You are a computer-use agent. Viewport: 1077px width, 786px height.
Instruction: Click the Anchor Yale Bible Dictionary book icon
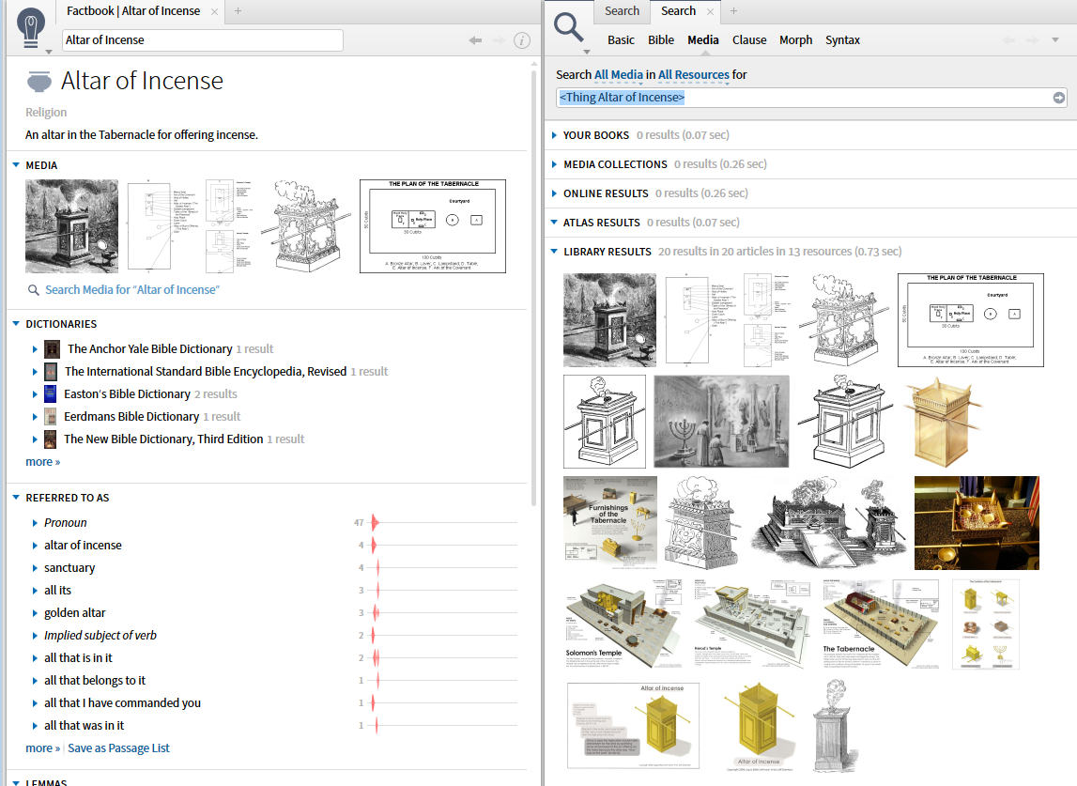click(x=52, y=348)
